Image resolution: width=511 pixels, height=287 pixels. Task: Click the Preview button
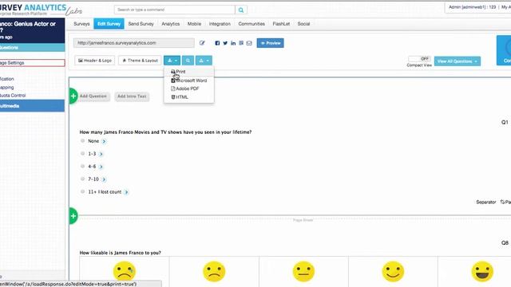pos(270,43)
